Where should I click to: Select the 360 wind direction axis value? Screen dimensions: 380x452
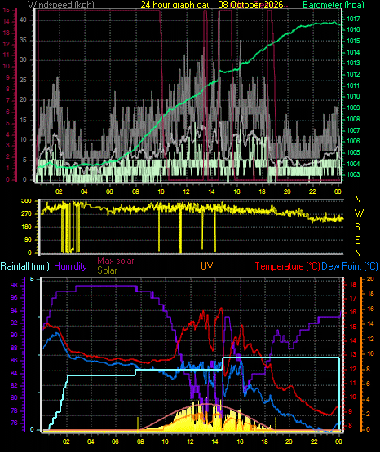pyautogui.click(x=26, y=201)
